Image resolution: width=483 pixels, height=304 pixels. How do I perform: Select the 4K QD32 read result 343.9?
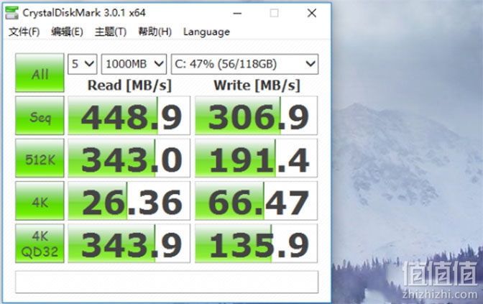pyautogui.click(x=129, y=244)
